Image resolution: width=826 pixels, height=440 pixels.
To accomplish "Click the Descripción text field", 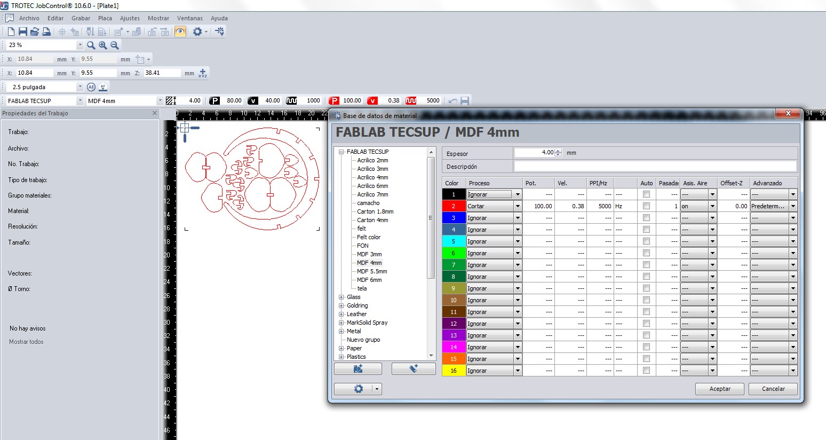I will coord(655,167).
